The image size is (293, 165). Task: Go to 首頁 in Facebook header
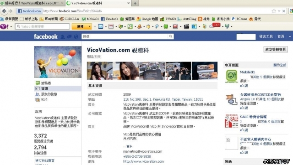tap(281, 36)
